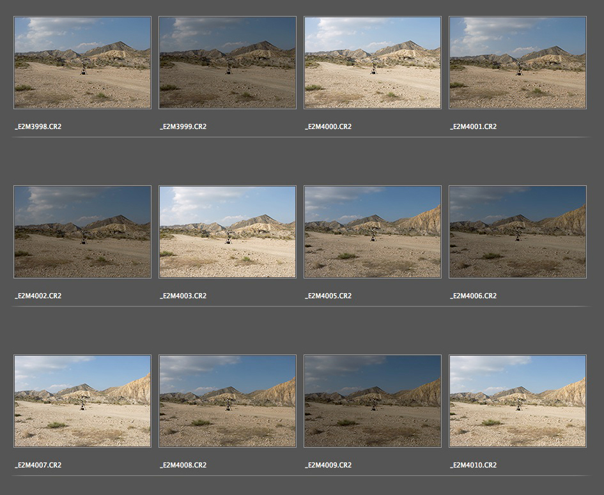Click the _E2M4007.CR2 filename label
The height and width of the screenshot is (495, 604).
38,465
